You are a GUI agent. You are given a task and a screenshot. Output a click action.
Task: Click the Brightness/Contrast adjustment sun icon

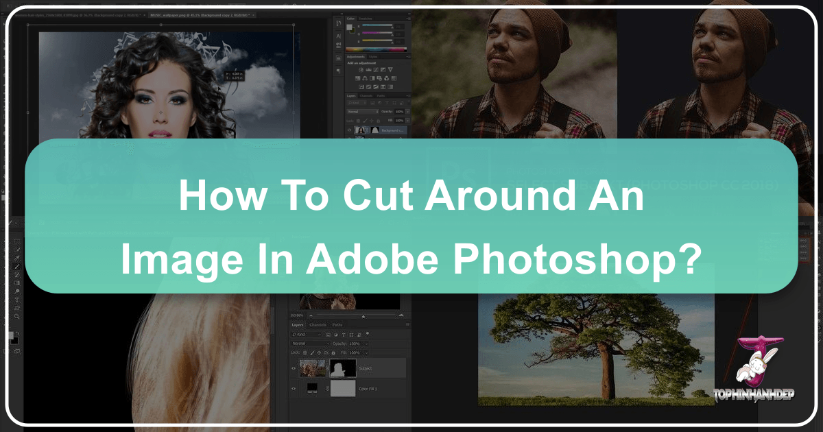pos(360,70)
